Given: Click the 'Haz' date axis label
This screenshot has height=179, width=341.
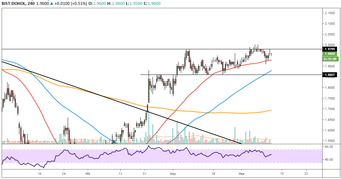Looking at the screenshot, I should pyautogui.click(x=241, y=173).
